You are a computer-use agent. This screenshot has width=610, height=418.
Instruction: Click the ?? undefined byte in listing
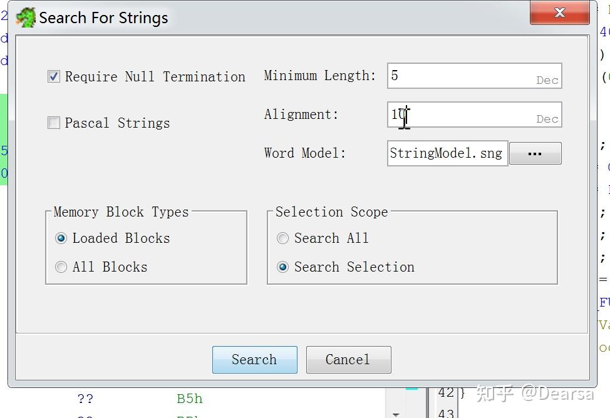85,398
